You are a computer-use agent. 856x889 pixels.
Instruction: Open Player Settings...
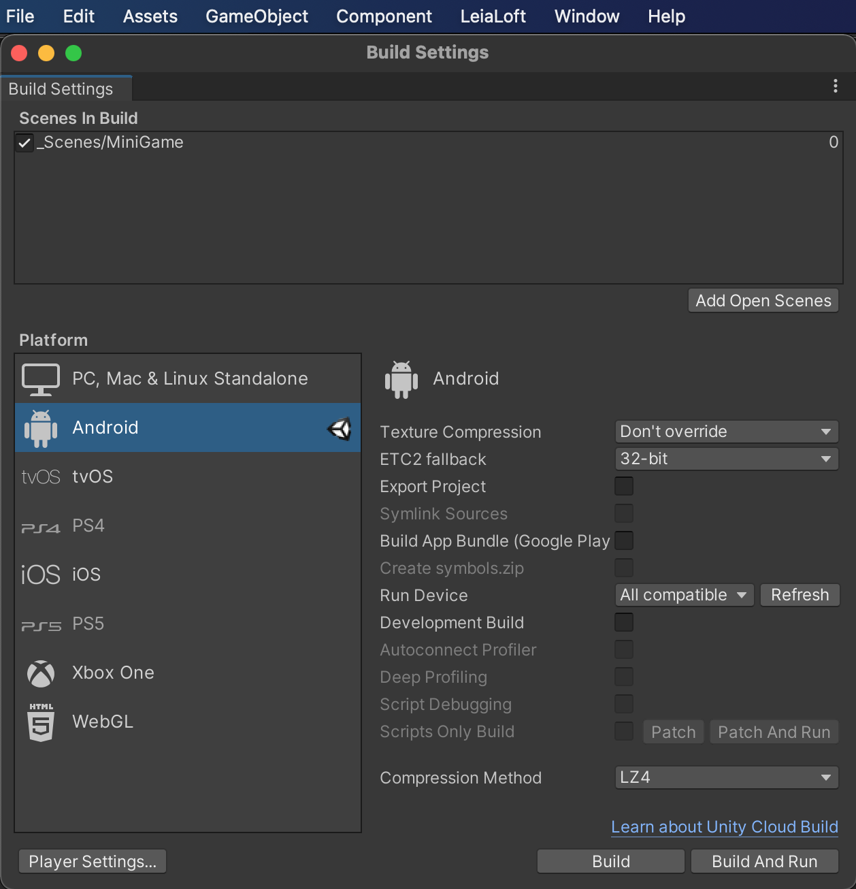[93, 861]
